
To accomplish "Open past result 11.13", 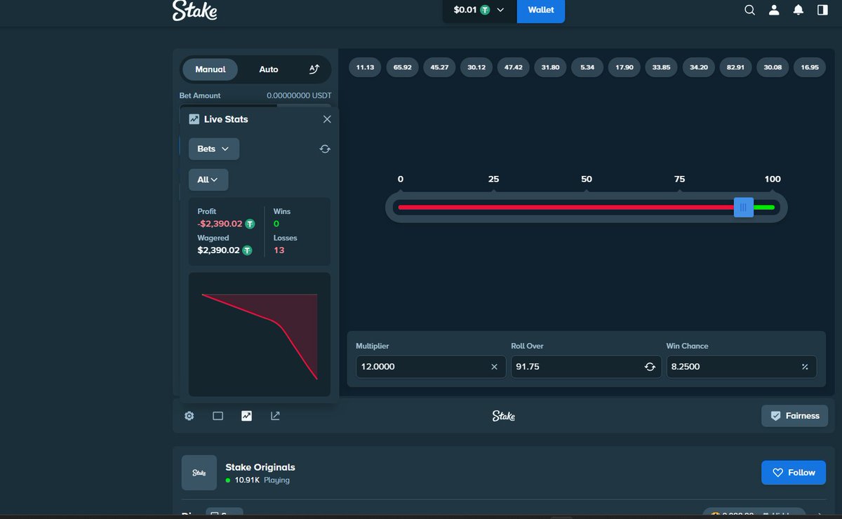I will [x=365, y=67].
